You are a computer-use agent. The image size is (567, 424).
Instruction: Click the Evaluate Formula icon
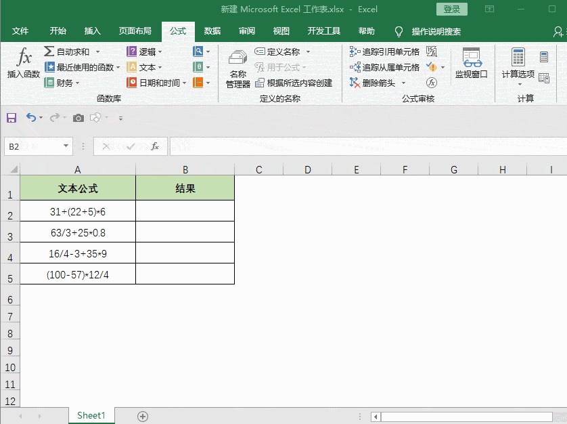click(432, 83)
